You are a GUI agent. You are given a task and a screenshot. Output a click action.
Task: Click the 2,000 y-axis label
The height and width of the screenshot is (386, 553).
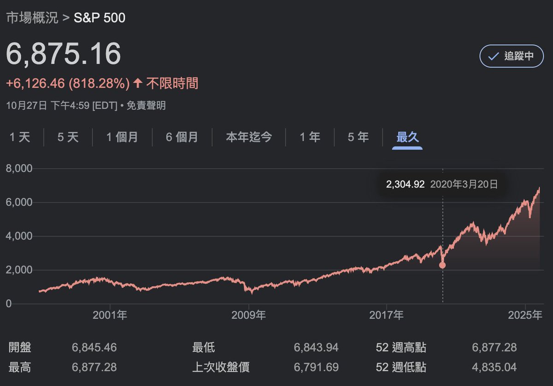coord(19,270)
